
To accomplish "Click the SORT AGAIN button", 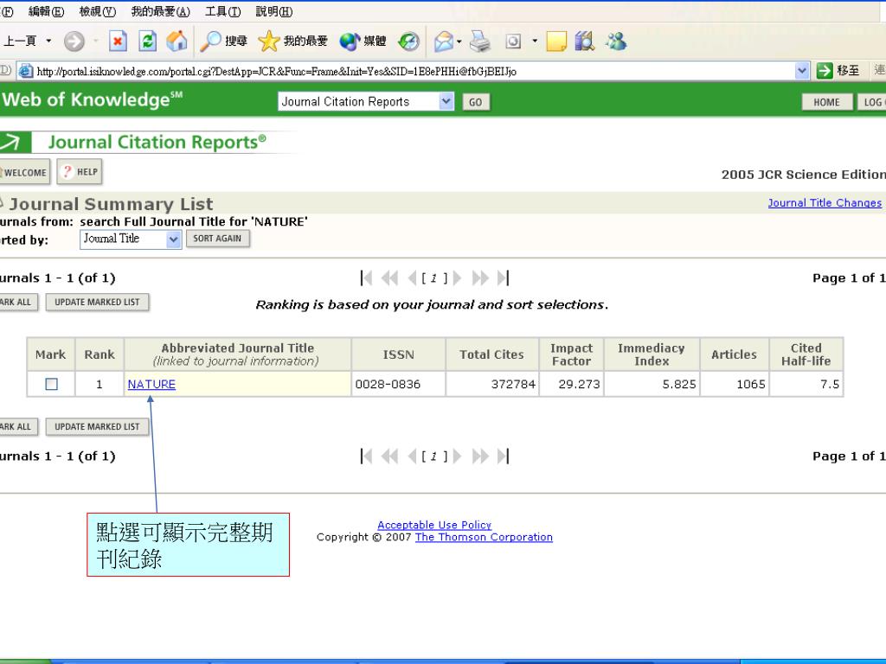I will coord(217,239).
